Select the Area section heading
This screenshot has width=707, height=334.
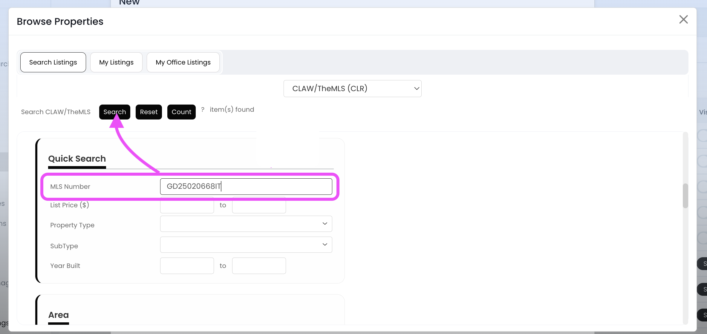point(59,315)
